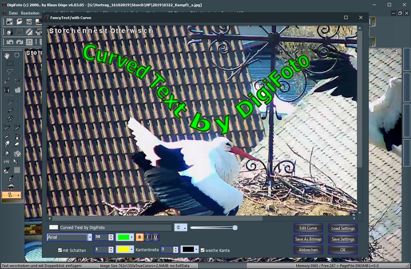Click the 'Curved Text by DigiFoto' text field
This screenshot has width=411, height=269.
point(115,227)
